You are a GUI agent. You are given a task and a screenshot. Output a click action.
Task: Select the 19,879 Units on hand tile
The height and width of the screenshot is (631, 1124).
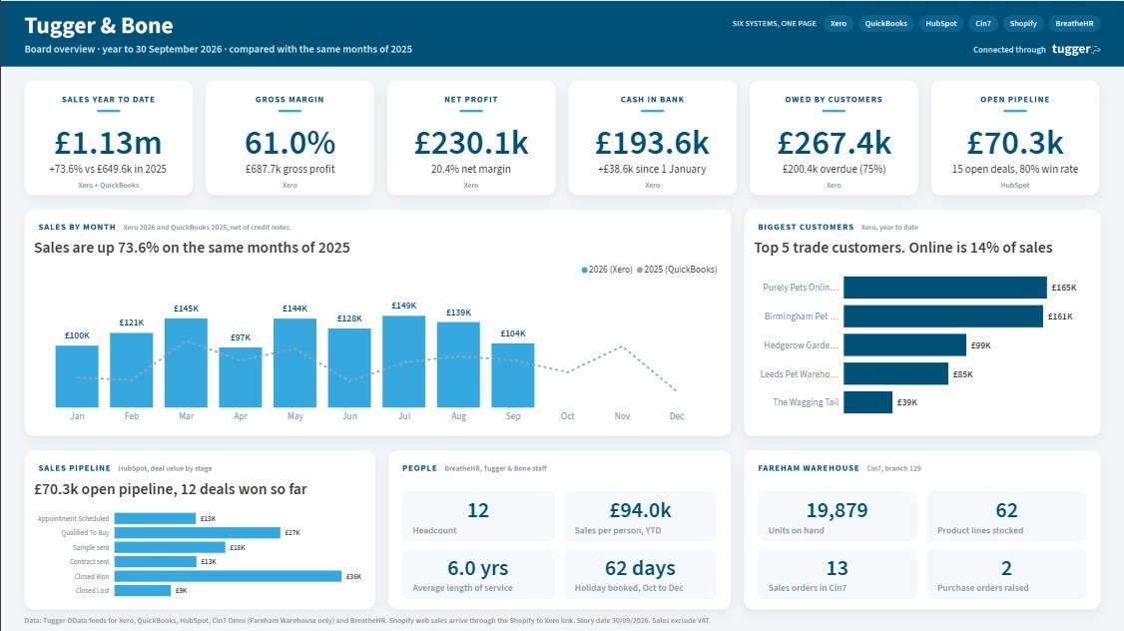pos(838,517)
